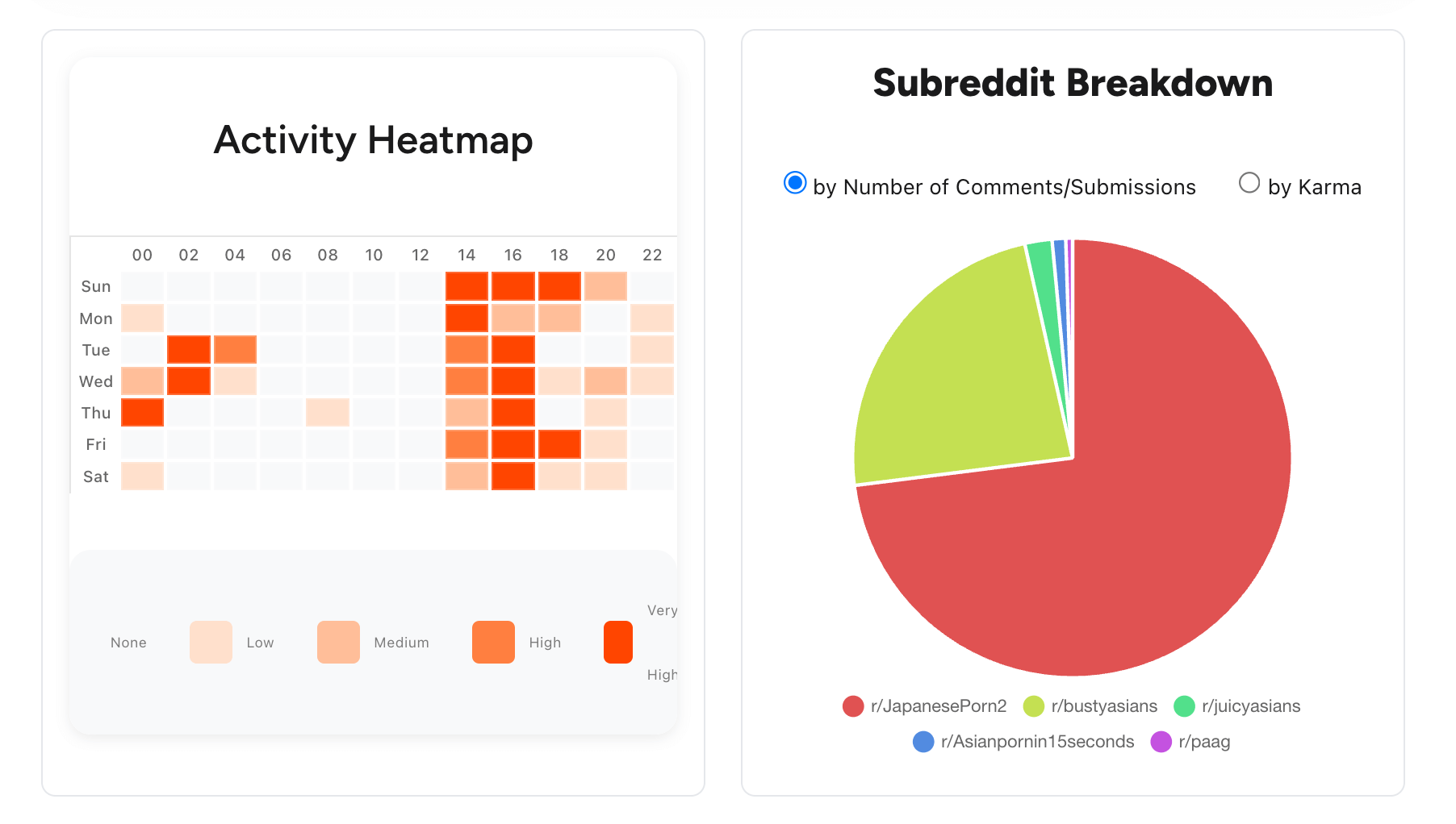1456x824 pixels.
Task: Click the r/bustyasians legend color dot
Action: pyautogui.click(x=1036, y=705)
